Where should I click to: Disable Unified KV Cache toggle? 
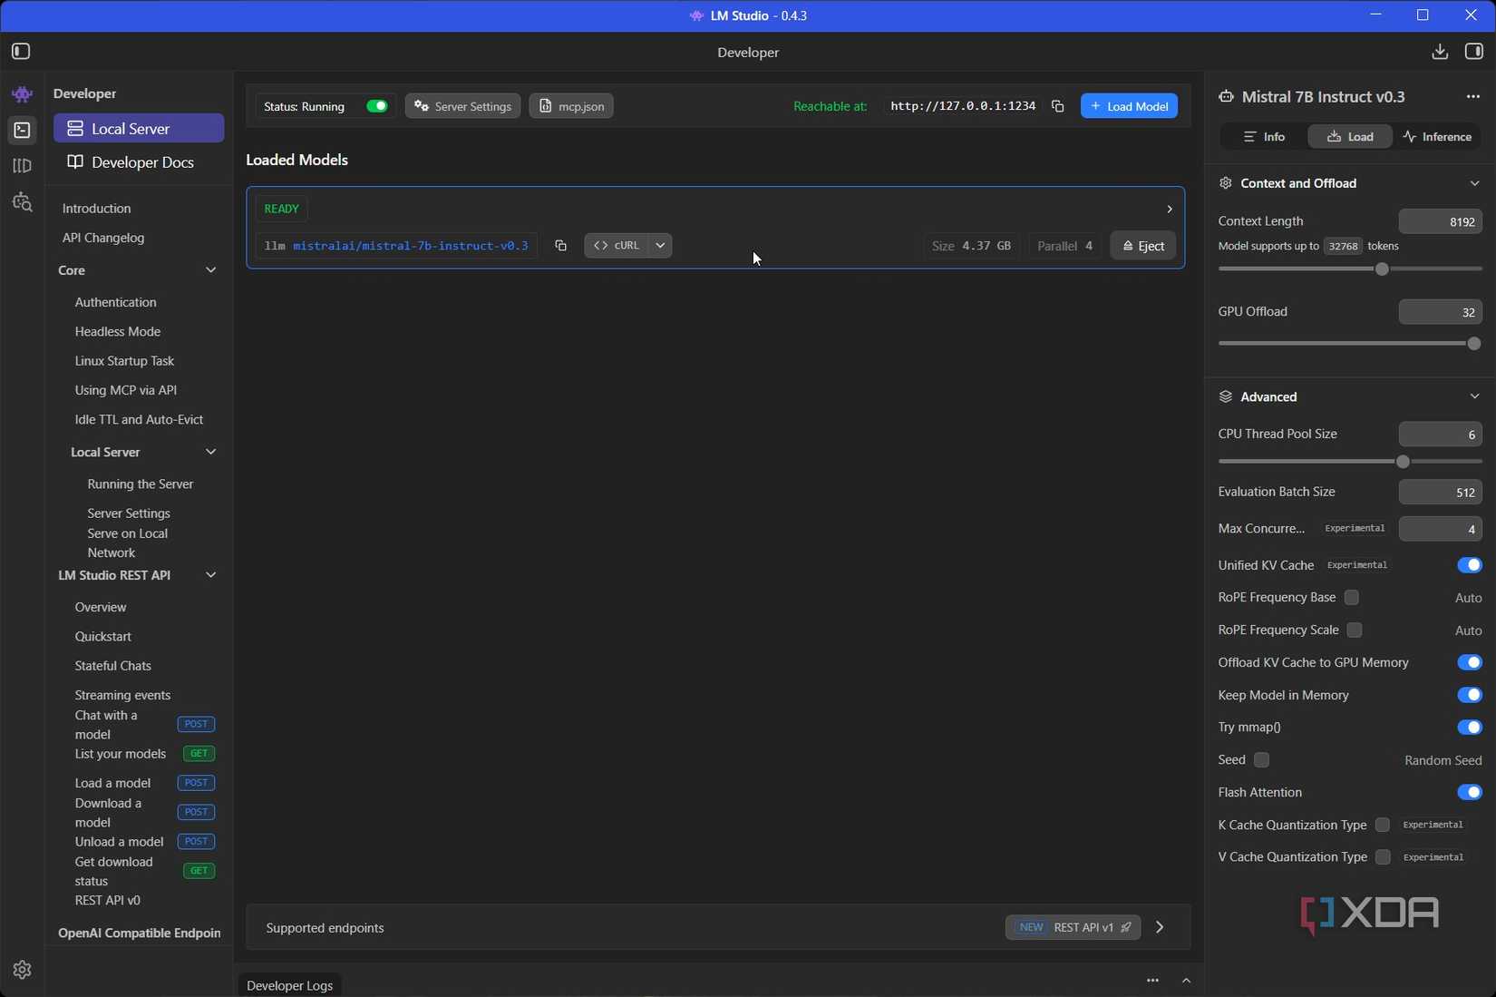(x=1469, y=565)
